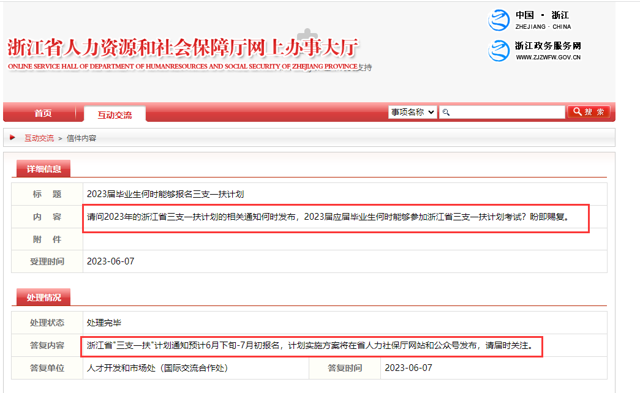Click the red breadcrumb arrow icon
Screen dimensions: 640x393
(13, 137)
